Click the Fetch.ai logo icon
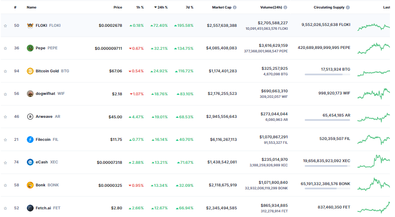Viewport: 395px width, 217px height. [x=30, y=208]
